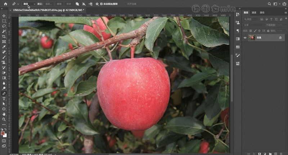The width and height of the screenshot is (288, 155).
Task: Select the Path Selection tool
Action: 4,104
